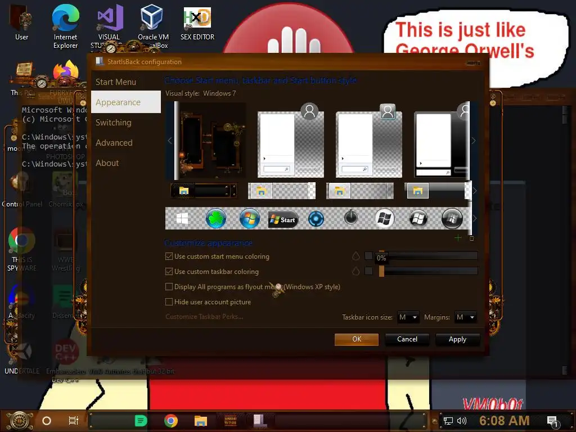Pick the Windows 7 colored orb start button
Image resolution: width=576 pixels, height=432 pixels.
[249, 219]
